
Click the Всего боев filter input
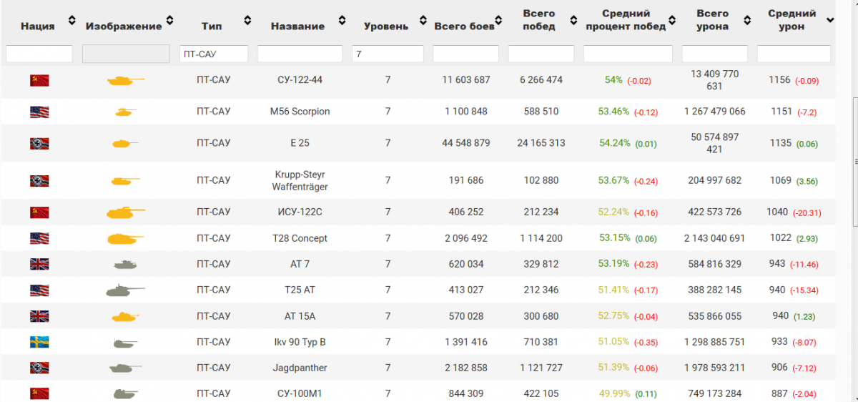pyautogui.click(x=466, y=54)
